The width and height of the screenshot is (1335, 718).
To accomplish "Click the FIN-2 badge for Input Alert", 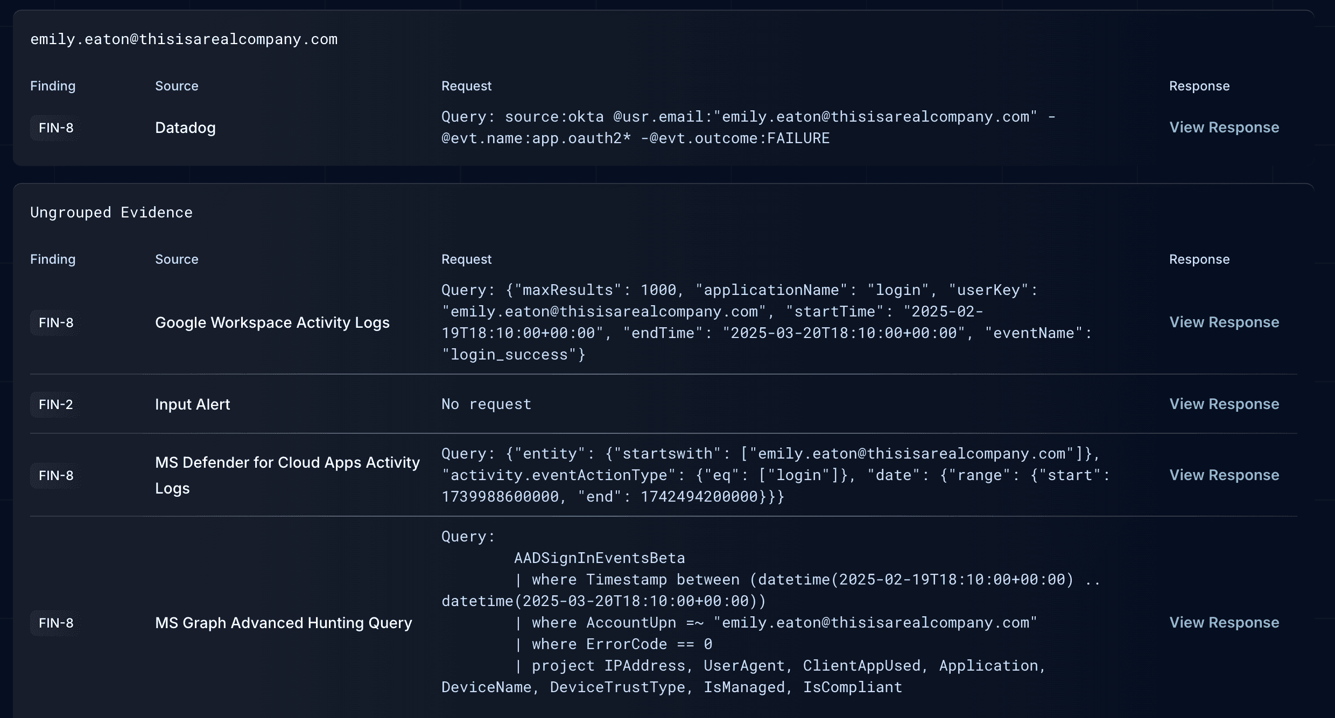I will pos(56,405).
